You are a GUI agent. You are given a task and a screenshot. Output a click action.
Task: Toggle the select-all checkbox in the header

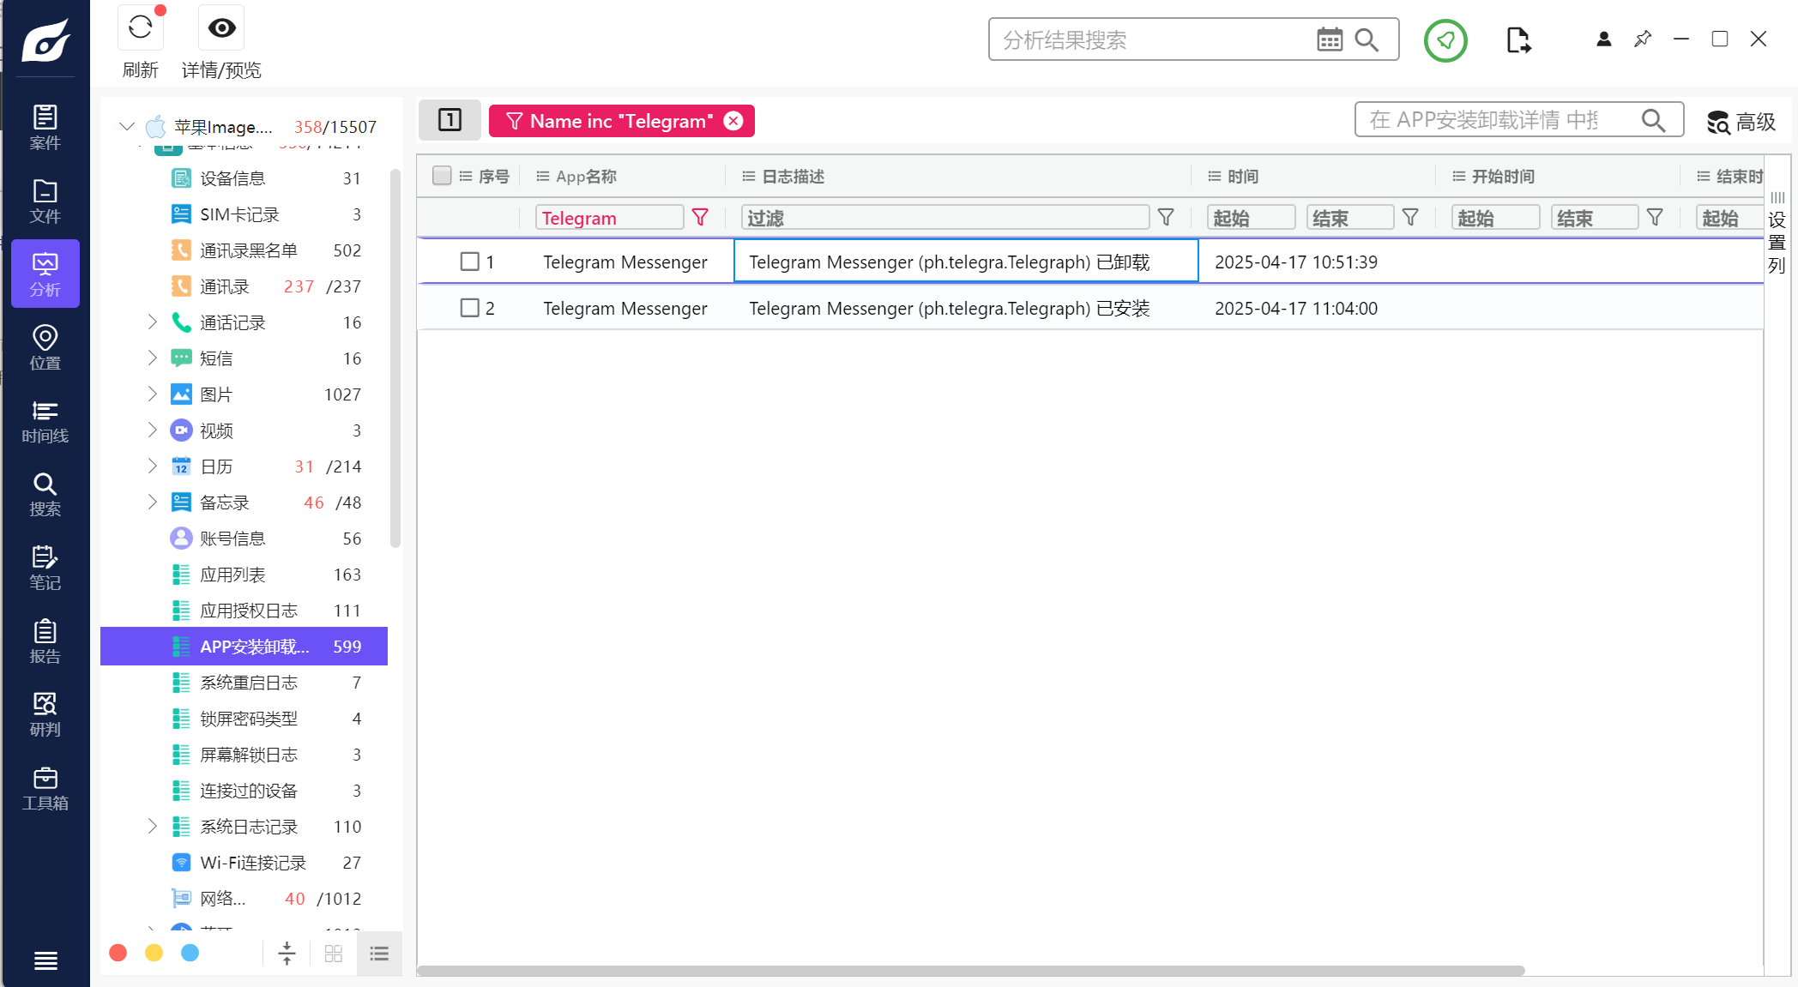(442, 176)
